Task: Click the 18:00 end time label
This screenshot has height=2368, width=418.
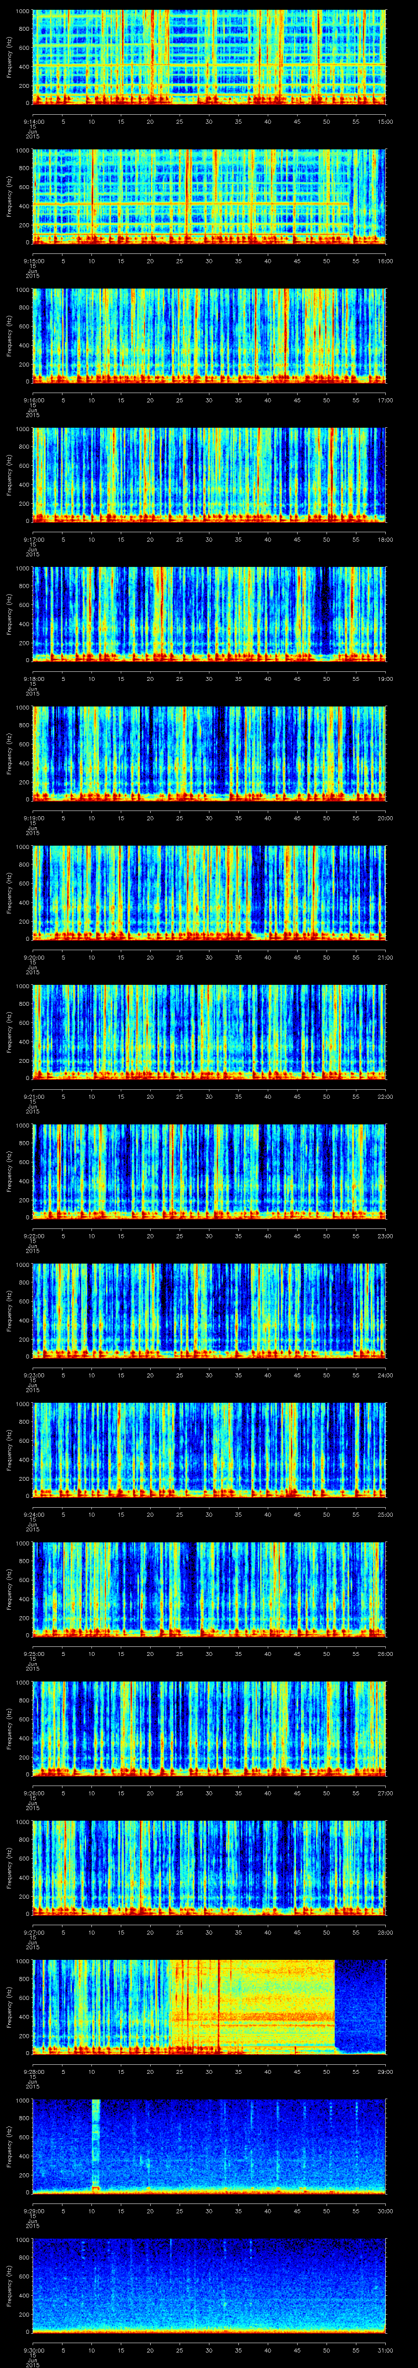Action: [385, 540]
